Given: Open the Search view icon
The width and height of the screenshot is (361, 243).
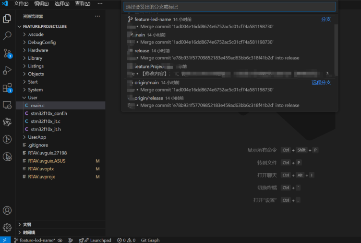Looking at the screenshot, I should tap(7, 36).
